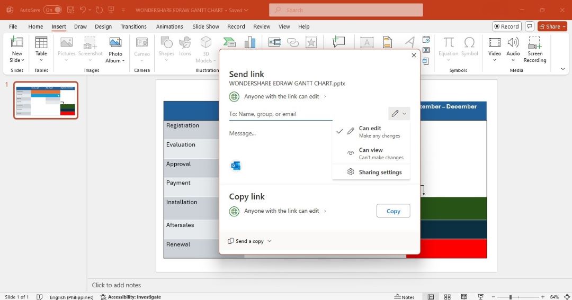Select the Can view permission option
The image size is (572, 300).
pyautogui.click(x=371, y=153)
